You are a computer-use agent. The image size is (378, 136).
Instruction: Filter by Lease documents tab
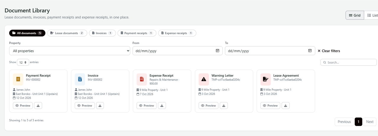click(67, 33)
